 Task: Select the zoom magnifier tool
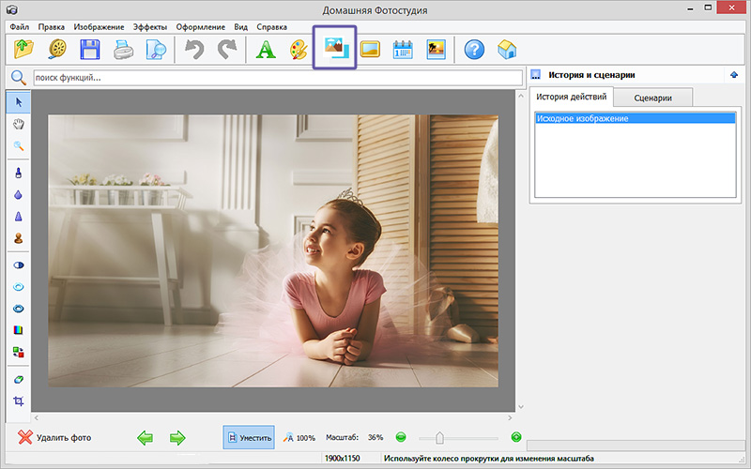coord(19,146)
